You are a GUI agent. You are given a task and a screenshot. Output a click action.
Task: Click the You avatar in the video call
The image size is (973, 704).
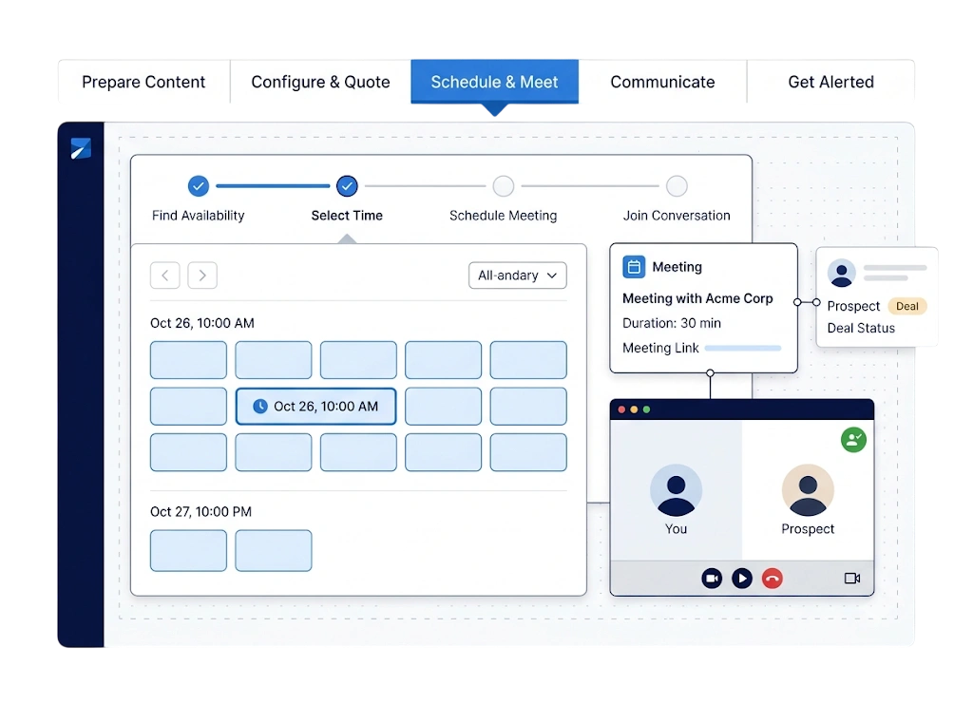pyautogui.click(x=676, y=490)
